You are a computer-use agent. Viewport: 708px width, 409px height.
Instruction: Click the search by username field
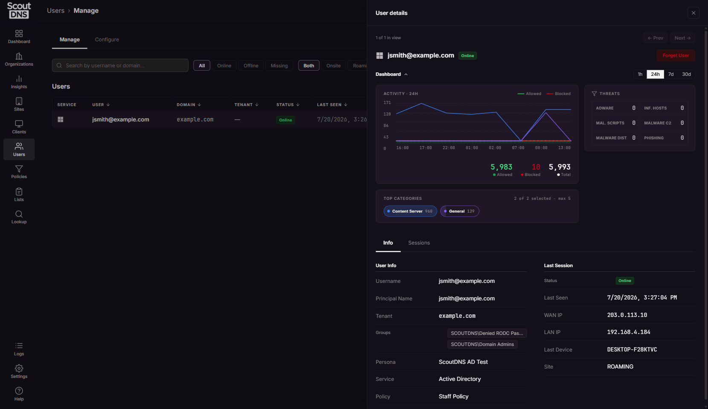pyautogui.click(x=120, y=66)
